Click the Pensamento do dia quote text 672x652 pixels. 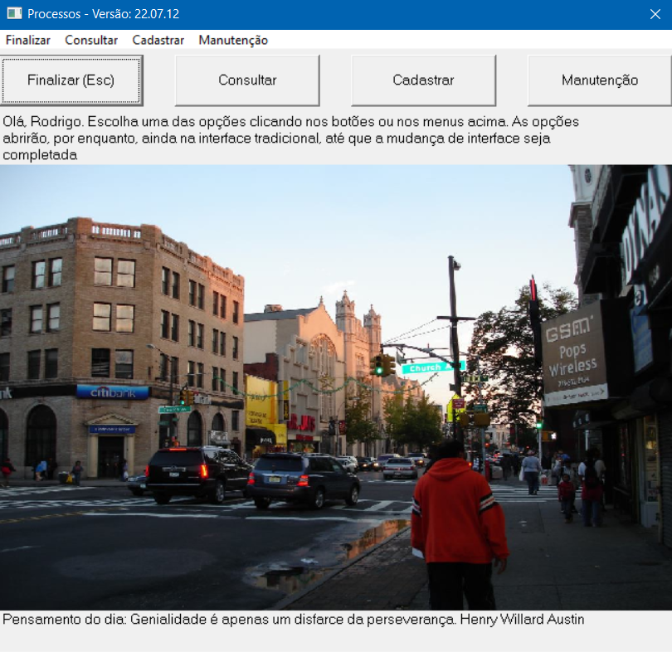point(293,620)
